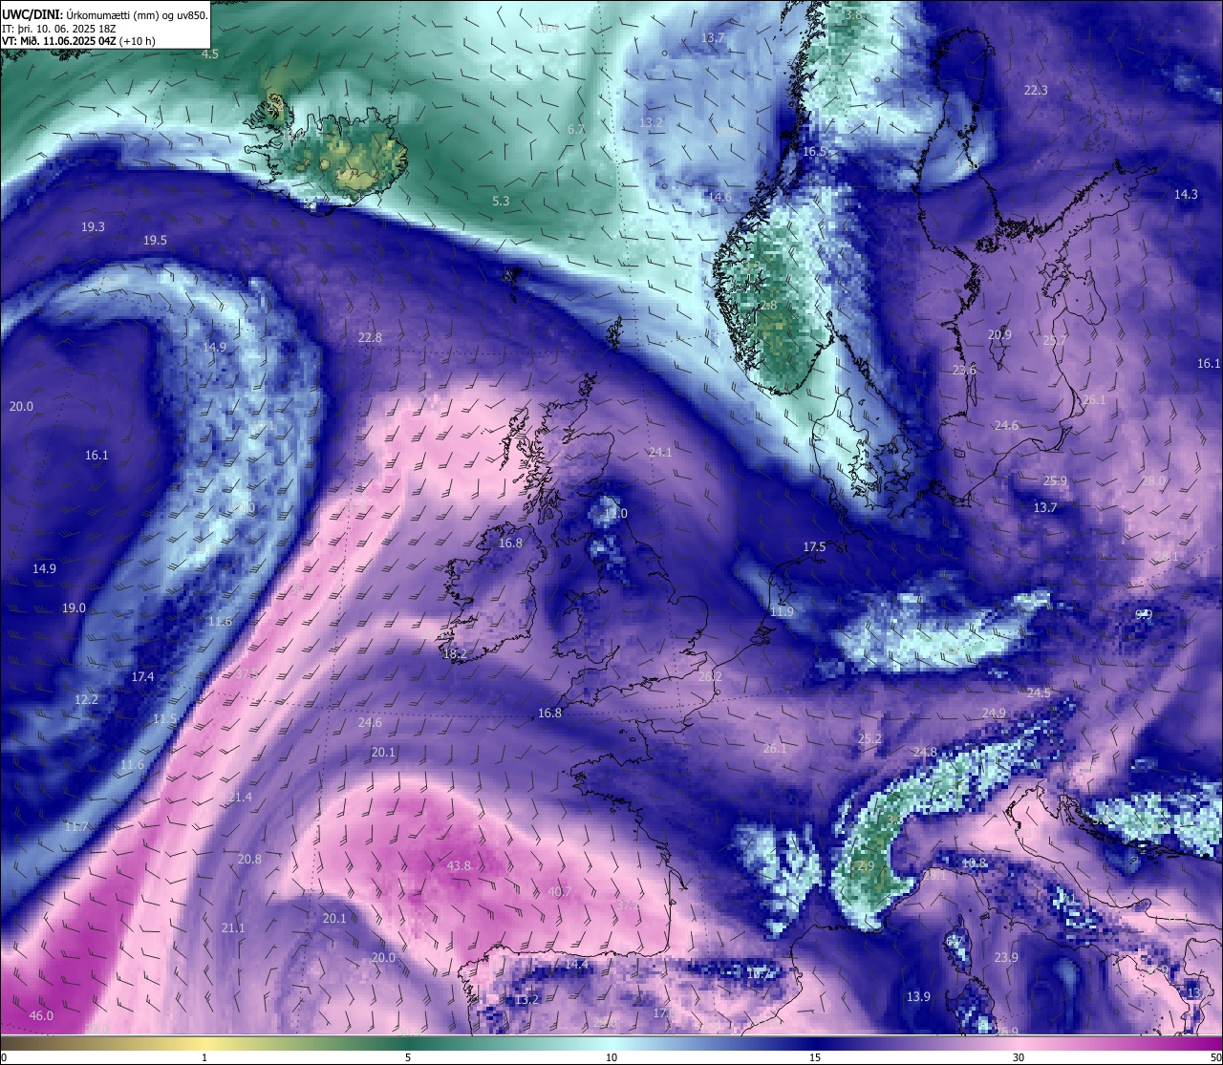Viewport: 1223px width, 1065px height.
Task: Click the '14.6' value west of Norway
Action: point(719,198)
